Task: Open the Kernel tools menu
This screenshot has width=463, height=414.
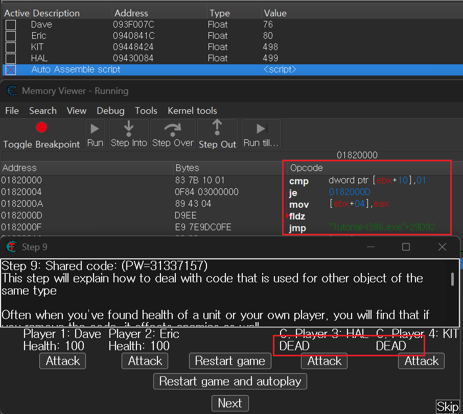Action: (192, 111)
